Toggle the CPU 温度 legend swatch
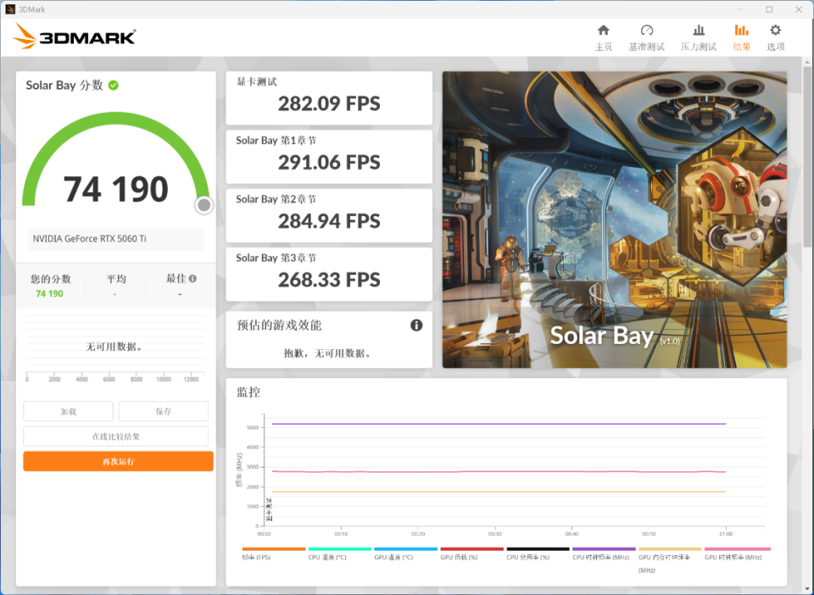 pos(339,549)
